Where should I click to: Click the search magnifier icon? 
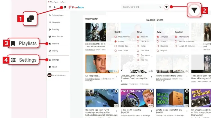click(160, 7)
